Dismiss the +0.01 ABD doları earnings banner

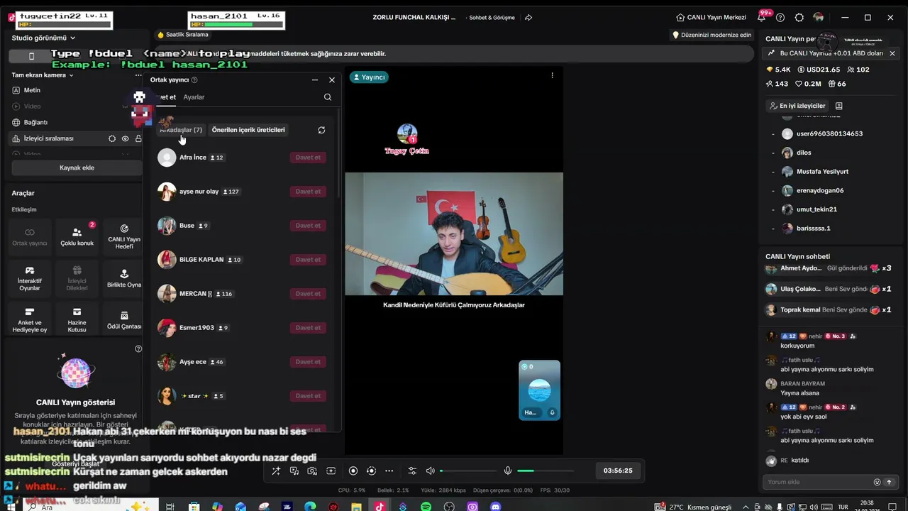[892, 53]
